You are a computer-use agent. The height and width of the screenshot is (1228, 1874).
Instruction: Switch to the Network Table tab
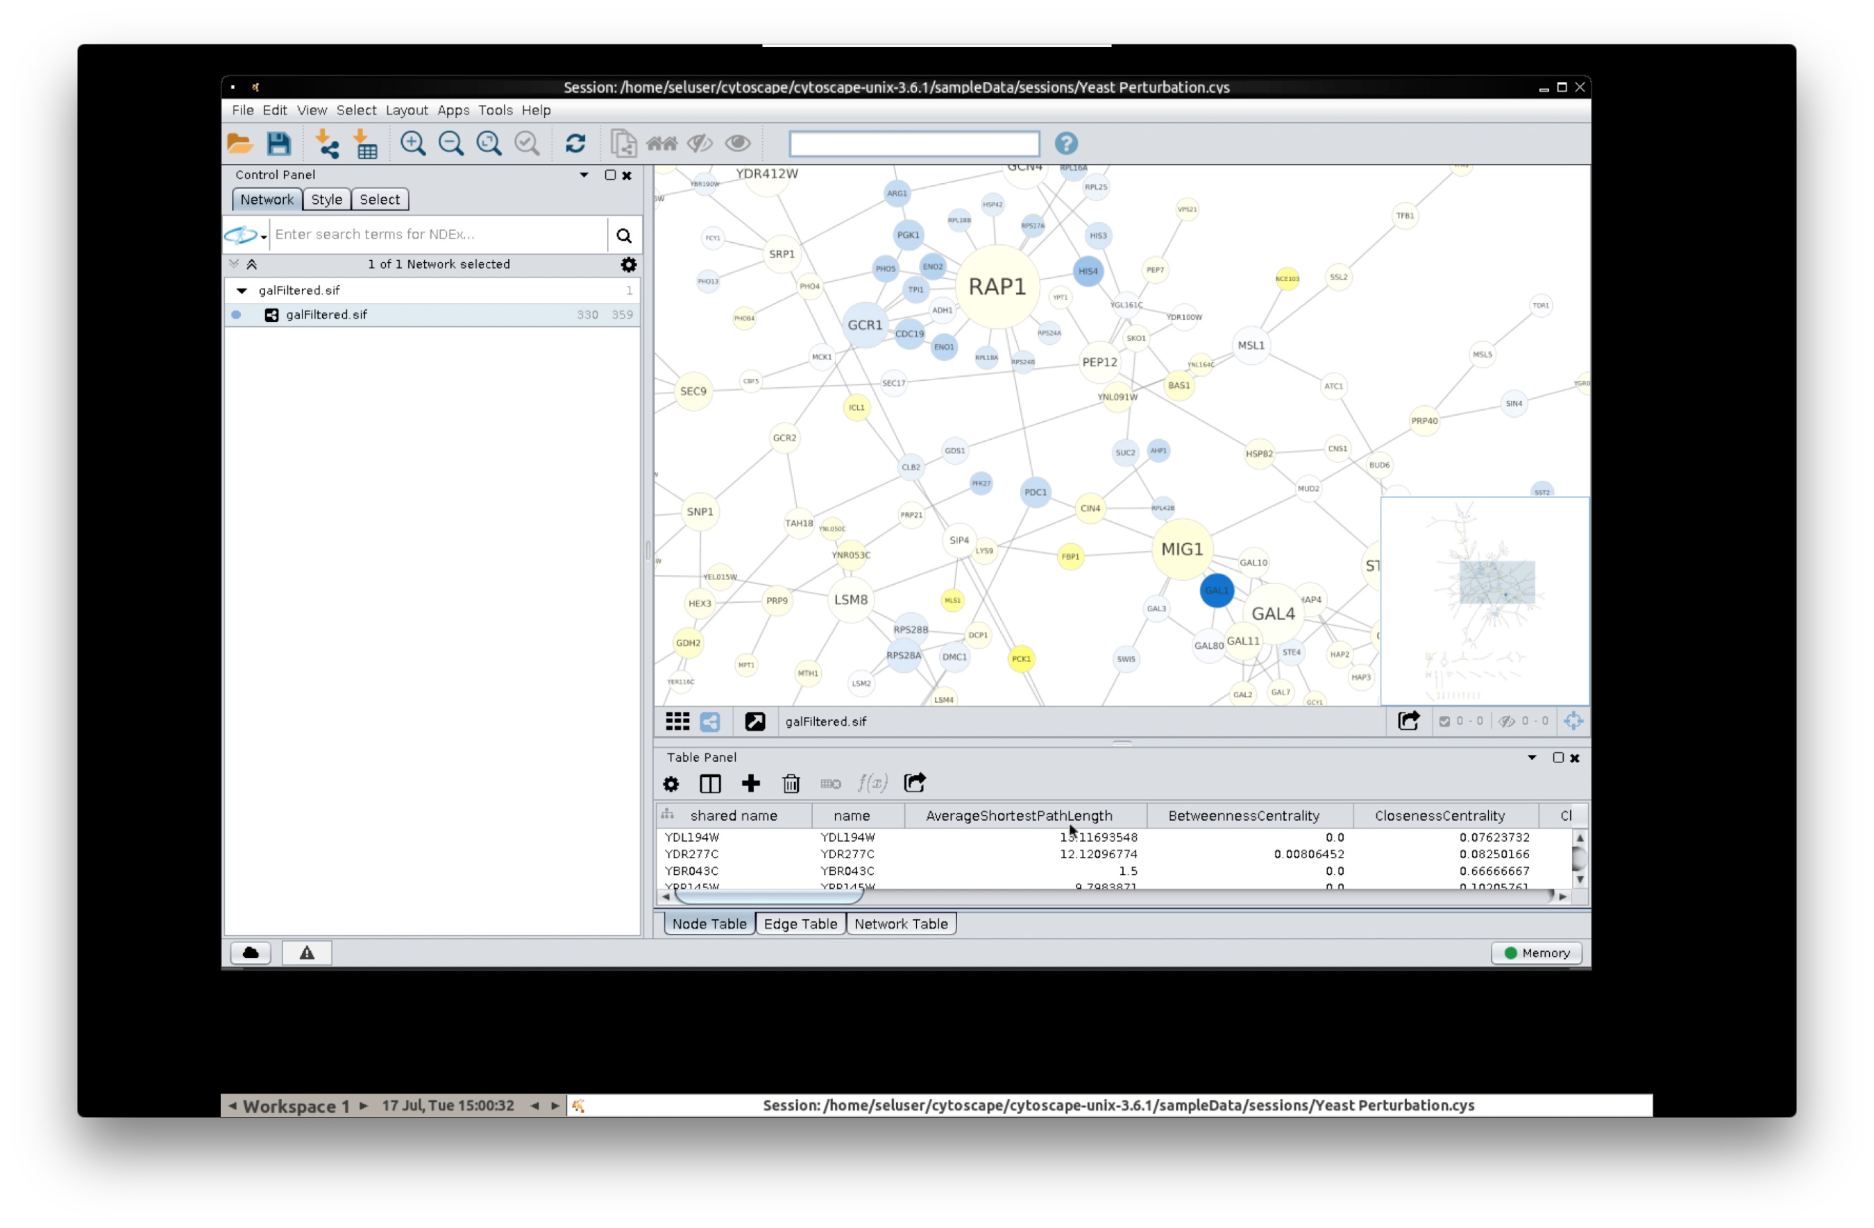(x=901, y=922)
